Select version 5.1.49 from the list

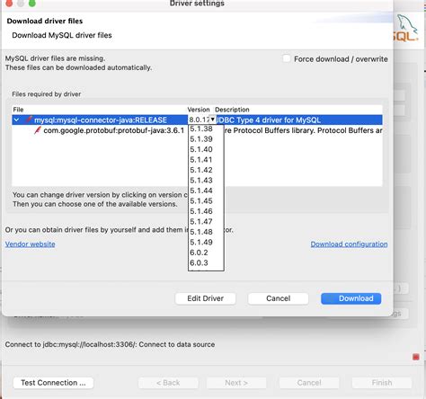click(201, 242)
